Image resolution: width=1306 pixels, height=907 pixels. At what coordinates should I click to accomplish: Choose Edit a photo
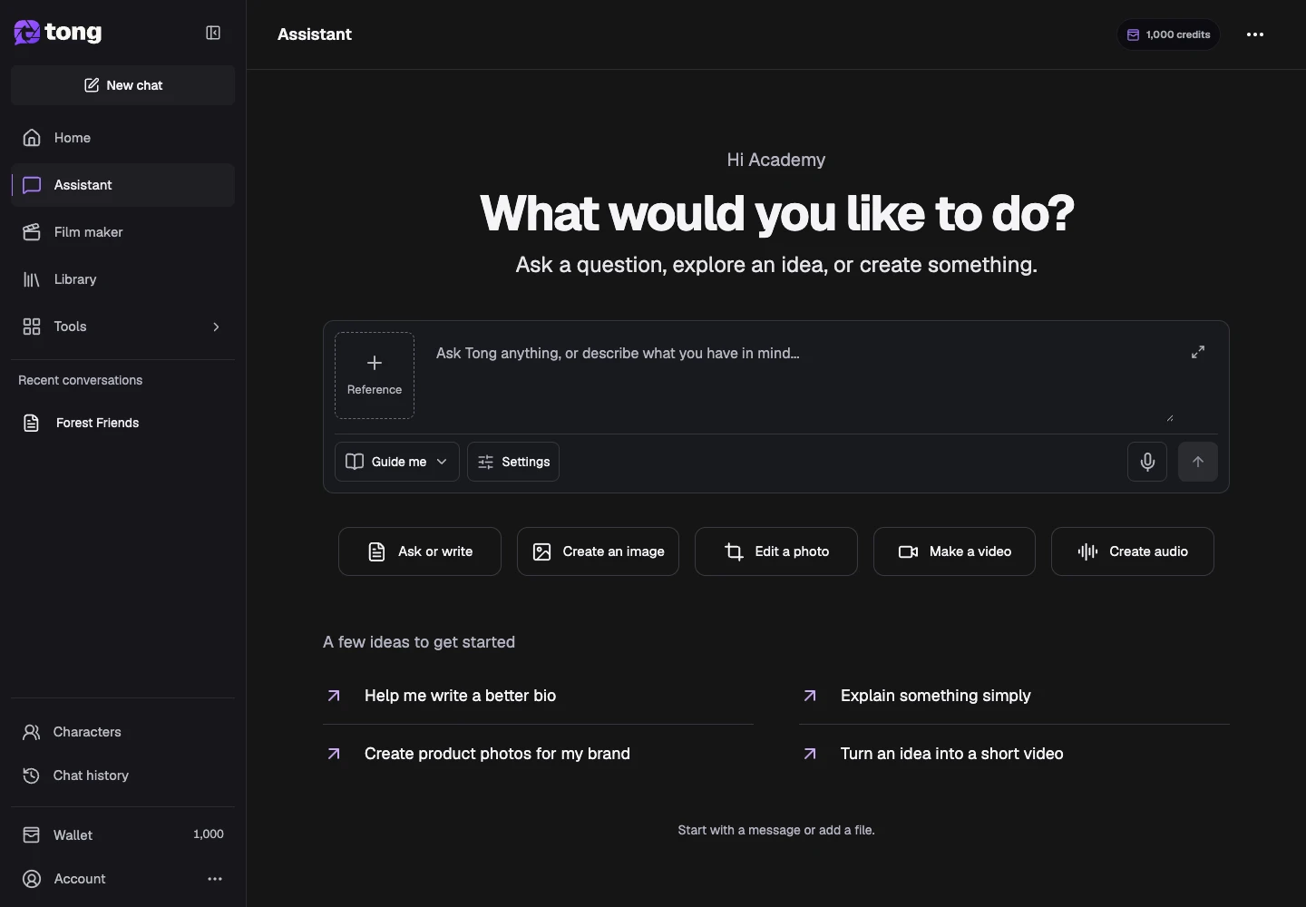pyautogui.click(x=776, y=551)
